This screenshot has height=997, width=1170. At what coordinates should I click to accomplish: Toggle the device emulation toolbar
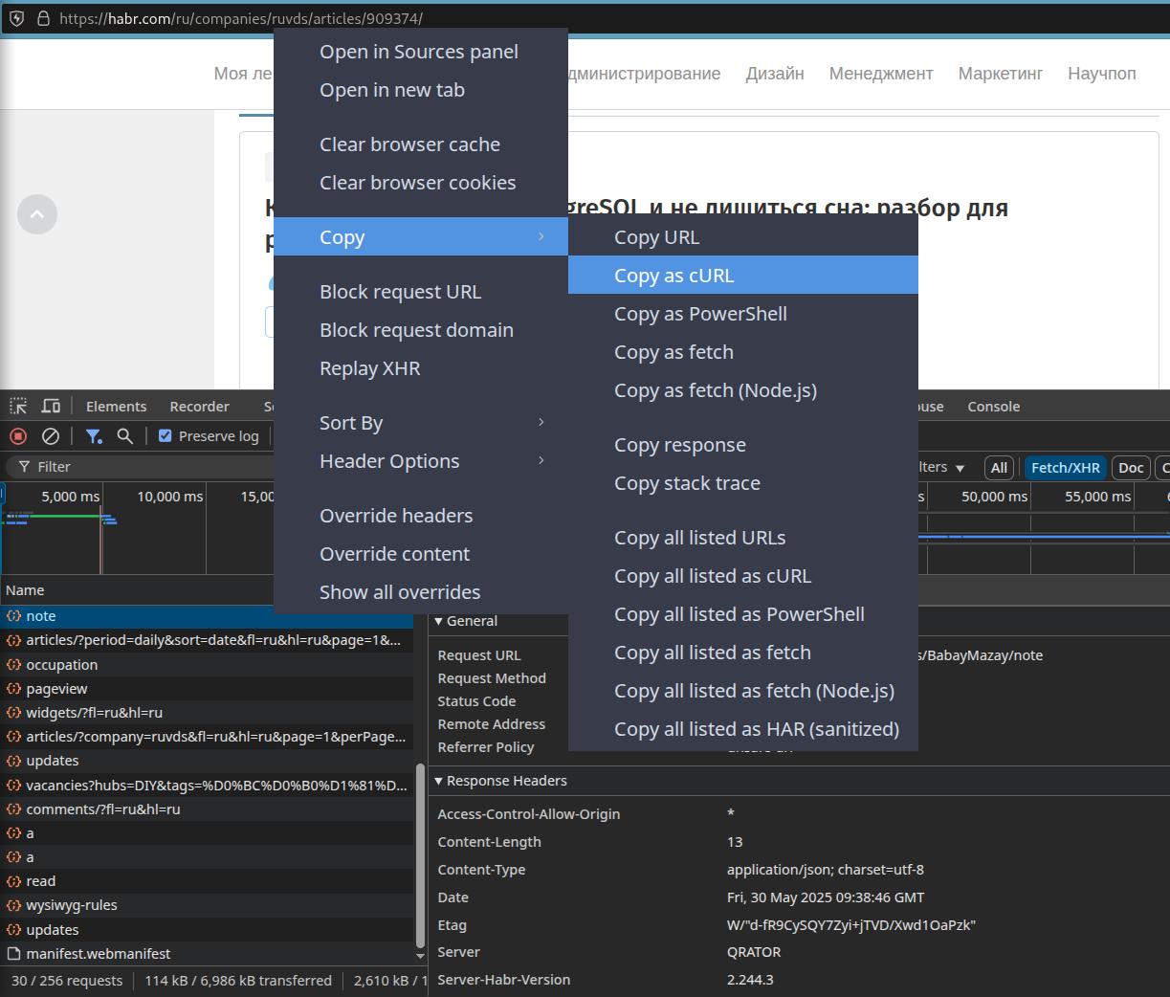point(51,406)
